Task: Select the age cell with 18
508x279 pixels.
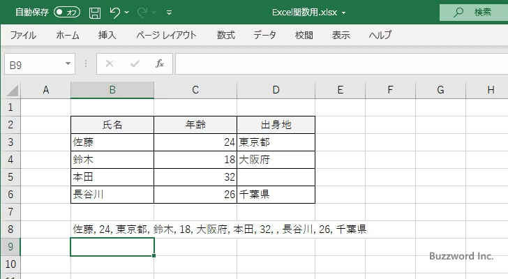Action: point(195,160)
